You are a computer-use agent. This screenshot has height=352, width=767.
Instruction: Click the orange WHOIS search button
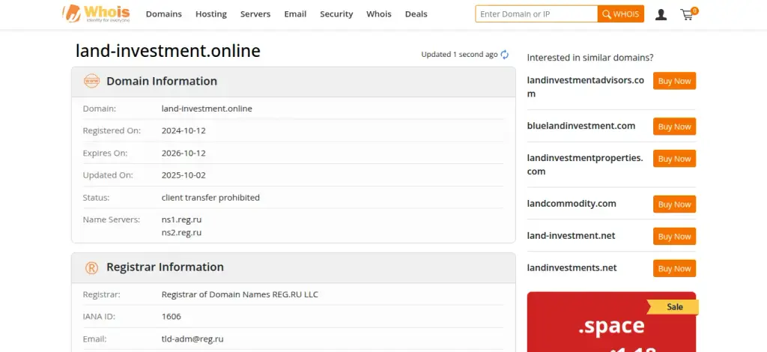pos(621,14)
